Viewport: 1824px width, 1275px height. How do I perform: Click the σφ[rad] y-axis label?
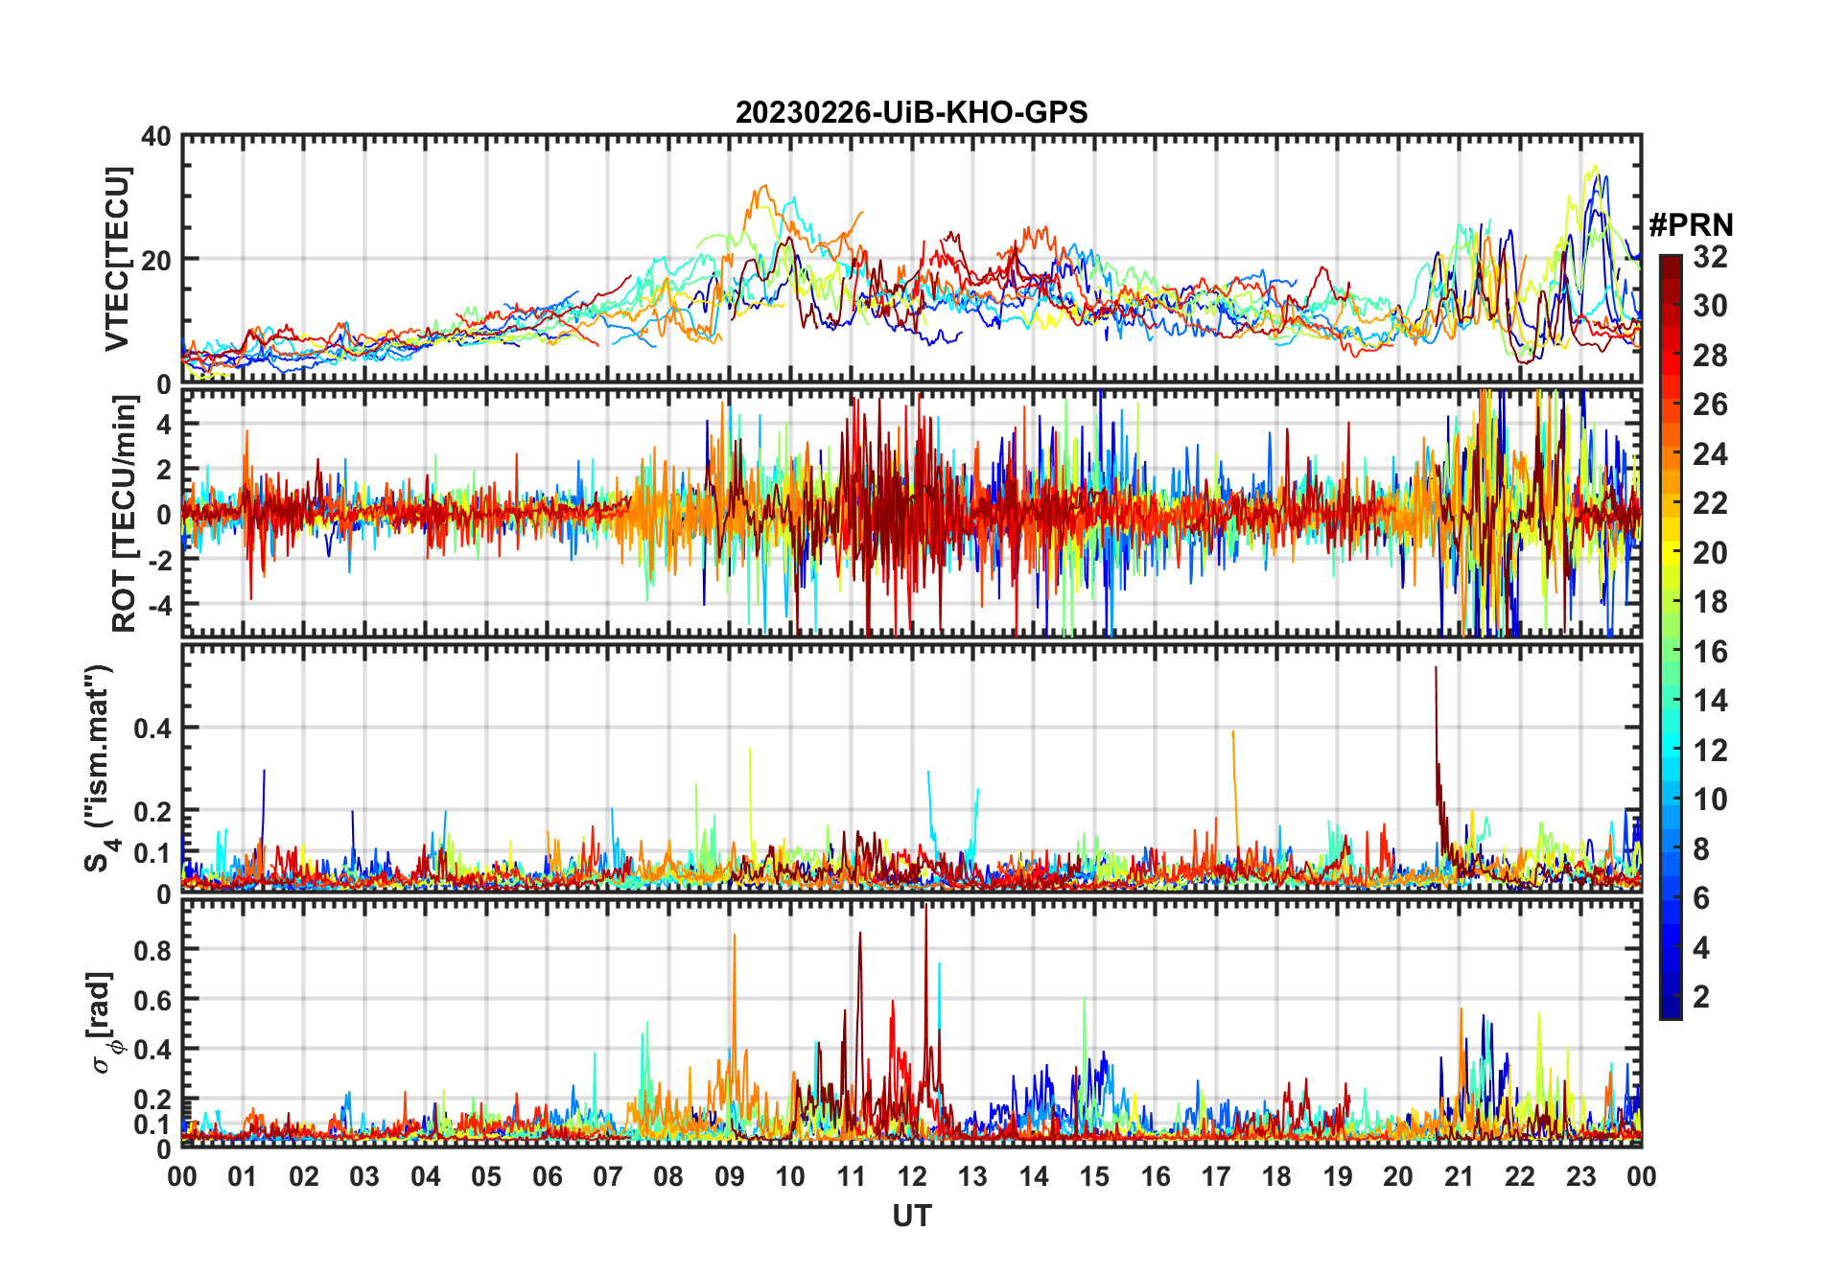coord(102,1022)
